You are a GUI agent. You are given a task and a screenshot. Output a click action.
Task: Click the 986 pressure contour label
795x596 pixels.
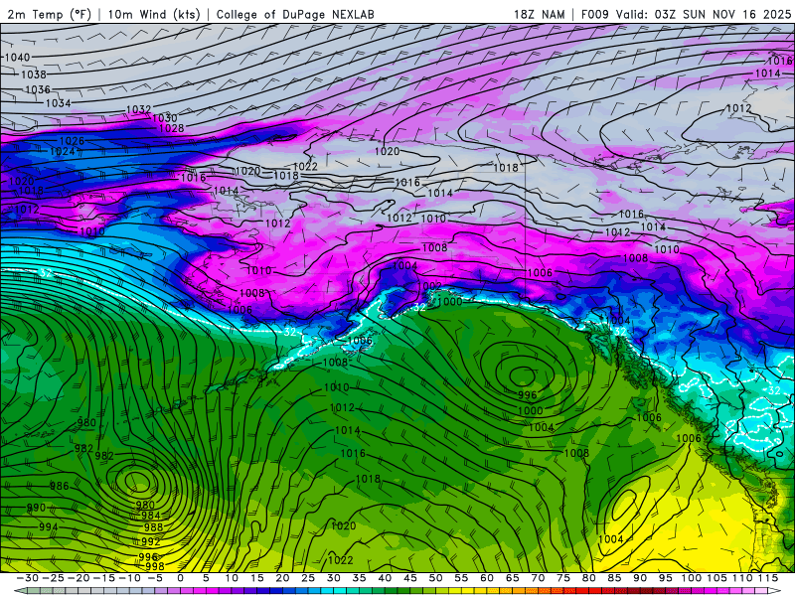coord(60,486)
